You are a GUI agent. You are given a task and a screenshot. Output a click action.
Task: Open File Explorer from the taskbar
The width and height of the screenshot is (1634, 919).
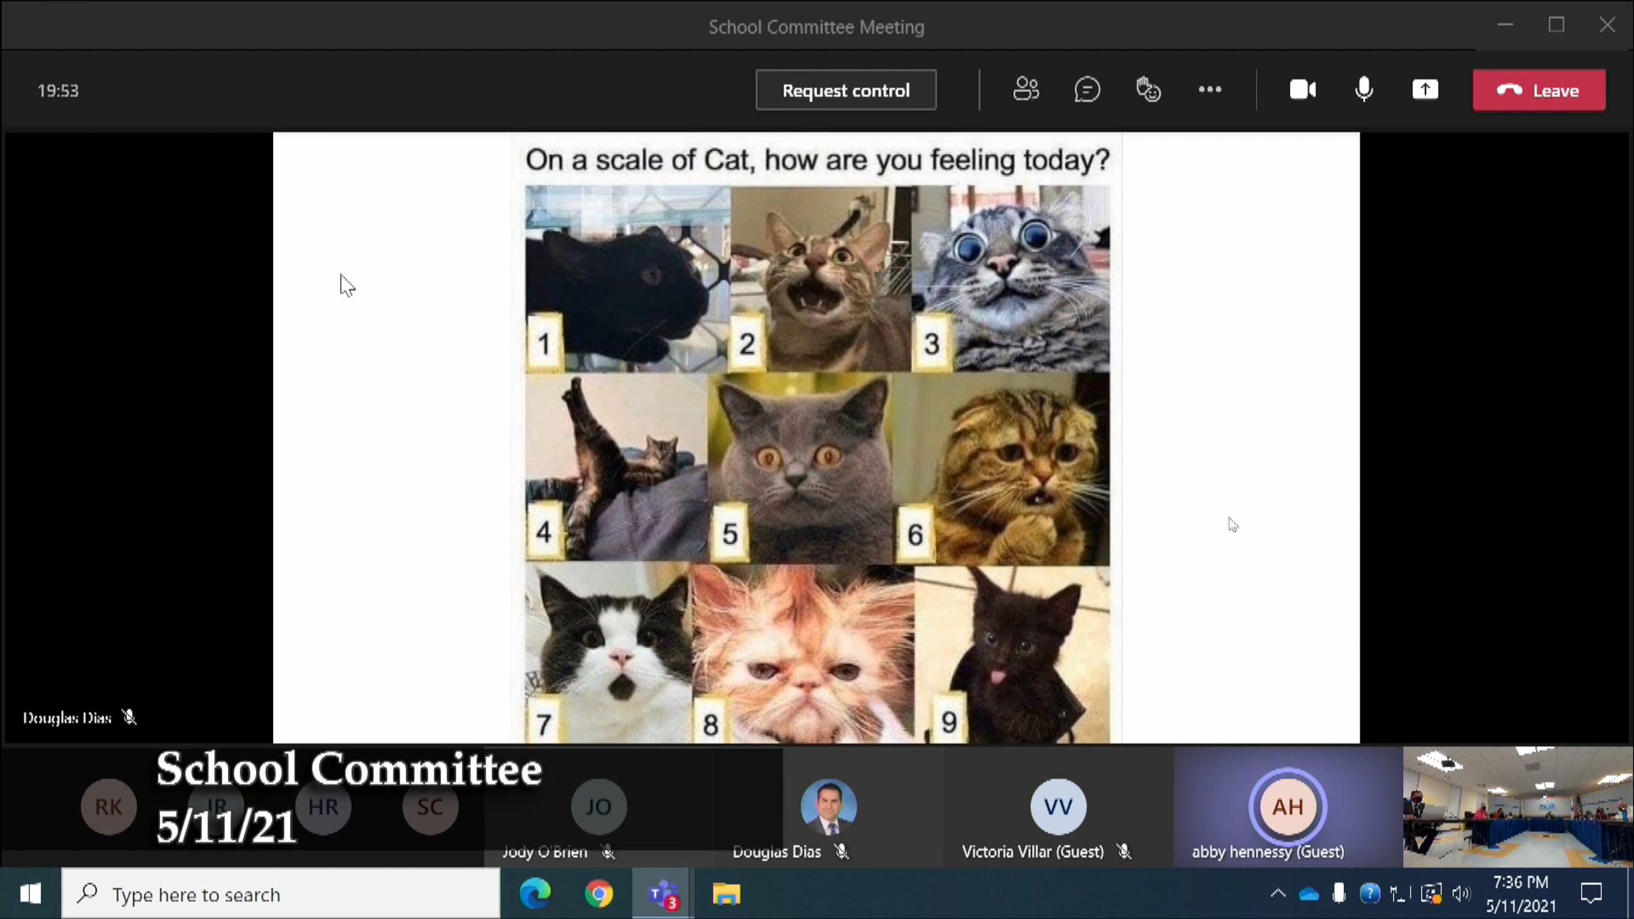click(x=726, y=894)
